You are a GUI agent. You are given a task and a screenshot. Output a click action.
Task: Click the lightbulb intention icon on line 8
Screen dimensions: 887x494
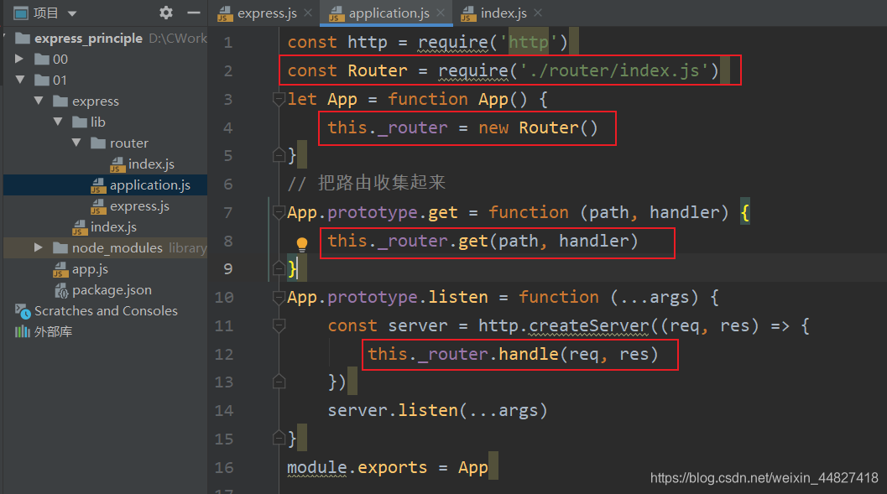[302, 244]
